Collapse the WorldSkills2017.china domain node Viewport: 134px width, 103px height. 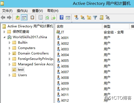tap(4, 37)
